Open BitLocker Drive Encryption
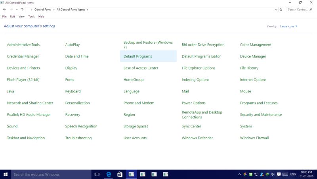 203,45
